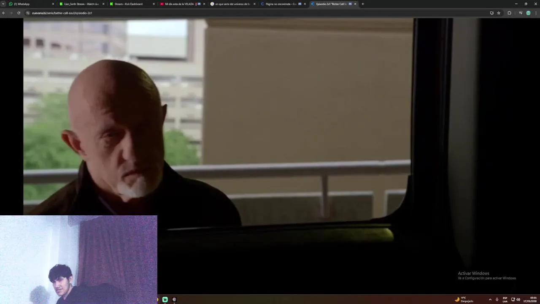Install or cast page icon in address bar

491,13
